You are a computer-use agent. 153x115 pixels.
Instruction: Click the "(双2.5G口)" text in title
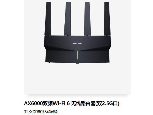pos(107,103)
